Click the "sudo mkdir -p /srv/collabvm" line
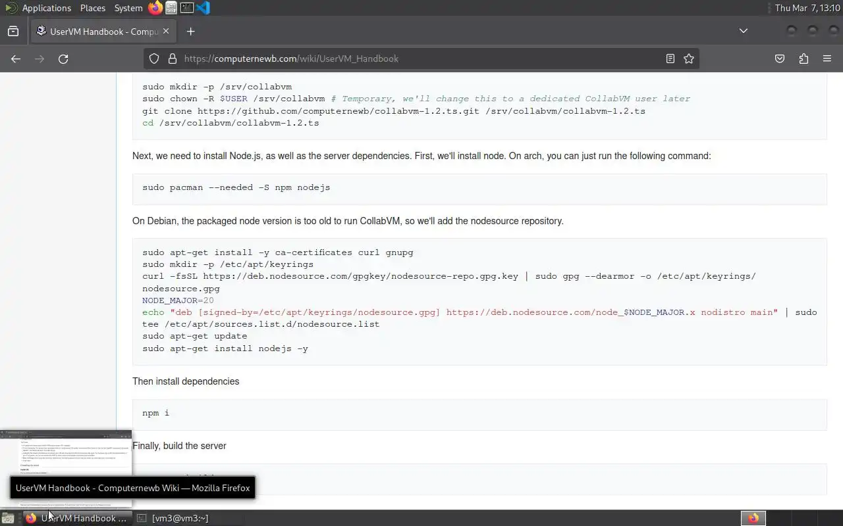The image size is (843, 526). (x=217, y=87)
